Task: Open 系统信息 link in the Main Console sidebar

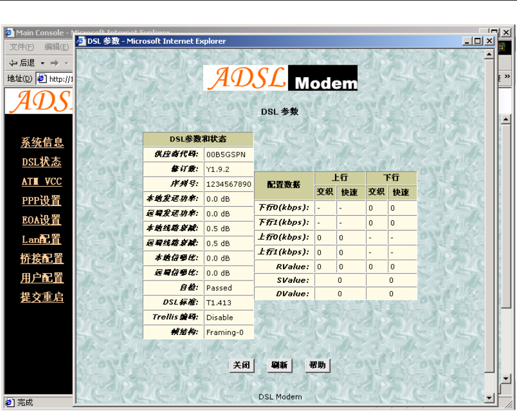Action: pos(42,142)
